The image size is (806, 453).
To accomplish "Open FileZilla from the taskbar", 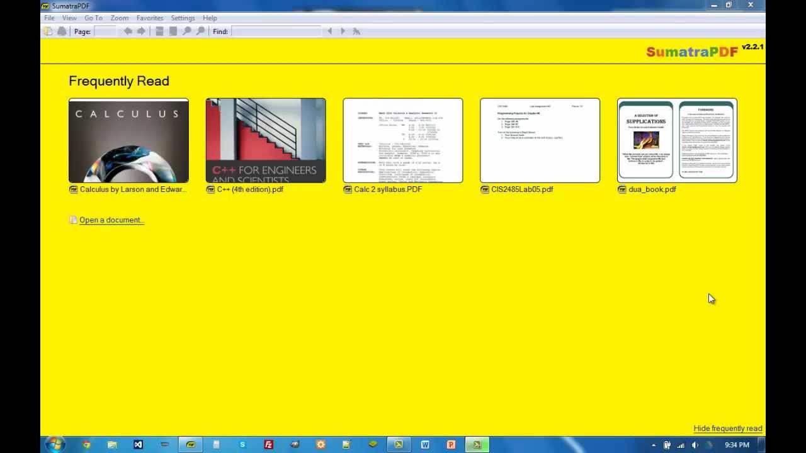I will click(x=268, y=445).
